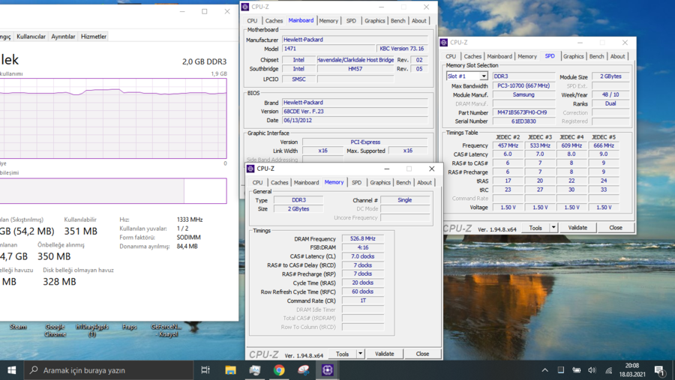The width and height of the screenshot is (675, 380).
Task: Open Hizmetler tab in Task Manager
Action: tap(94, 37)
